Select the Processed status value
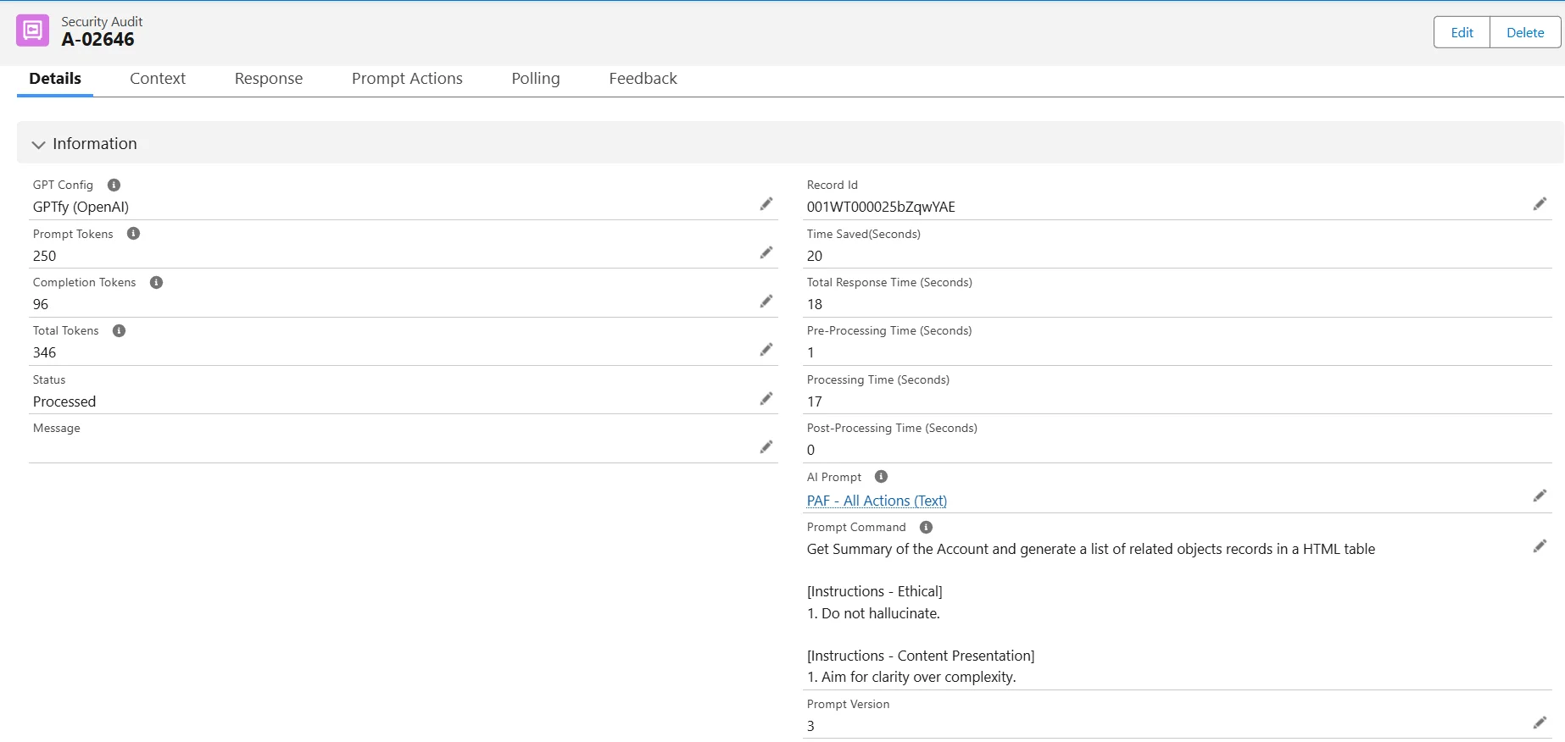 (64, 401)
